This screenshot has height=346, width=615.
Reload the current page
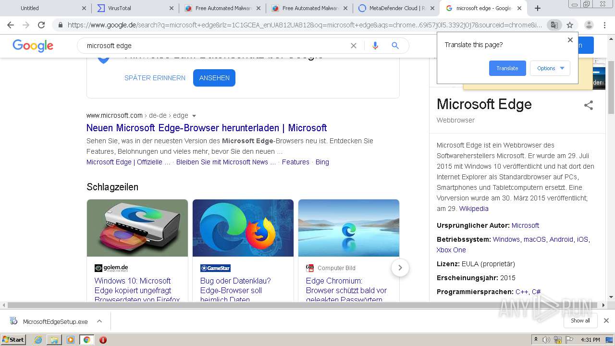tap(41, 25)
